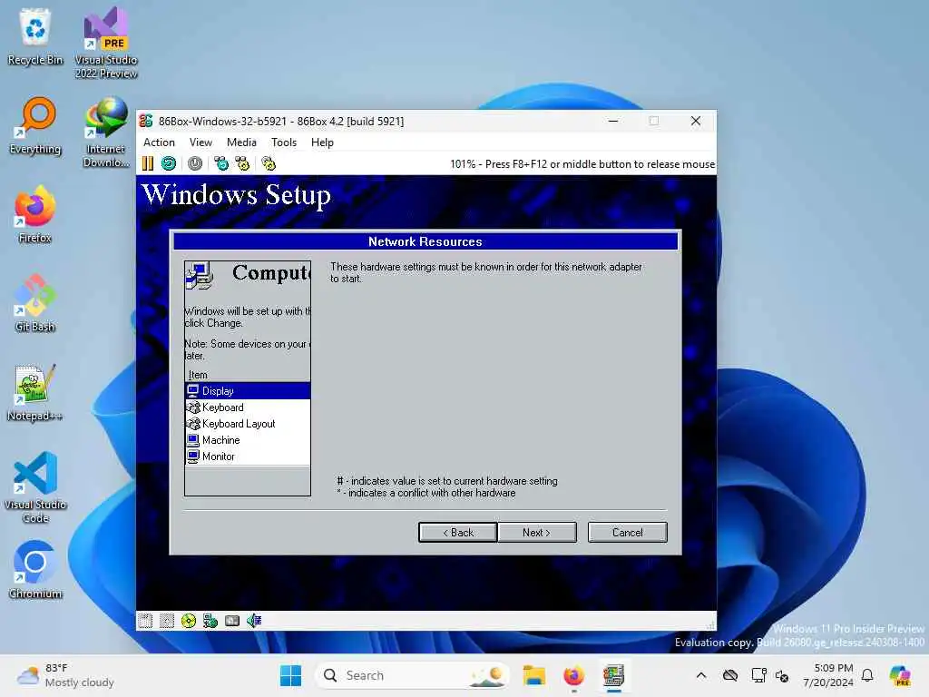Open Internet Download Manager shortcut
The image size is (929, 697).
coord(106,132)
